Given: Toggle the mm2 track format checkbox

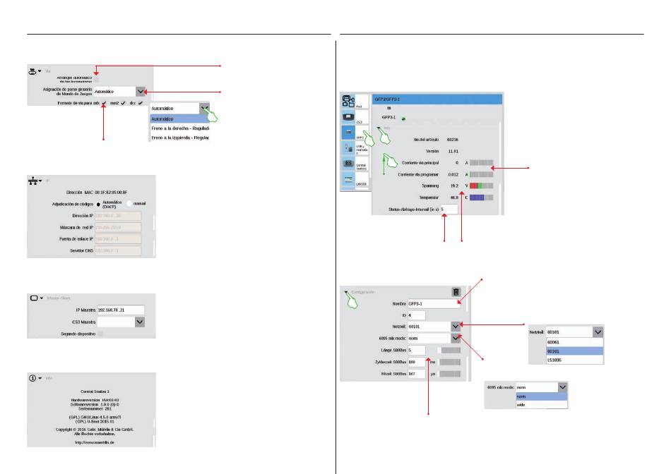Looking at the screenshot, I should (x=123, y=103).
